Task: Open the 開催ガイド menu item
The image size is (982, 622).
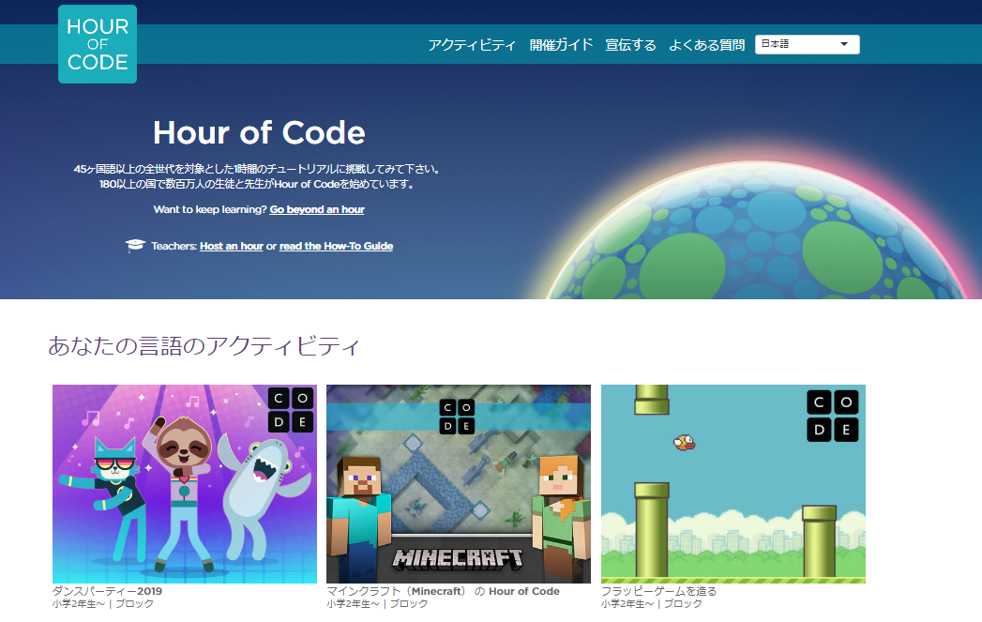Action: coord(561,44)
